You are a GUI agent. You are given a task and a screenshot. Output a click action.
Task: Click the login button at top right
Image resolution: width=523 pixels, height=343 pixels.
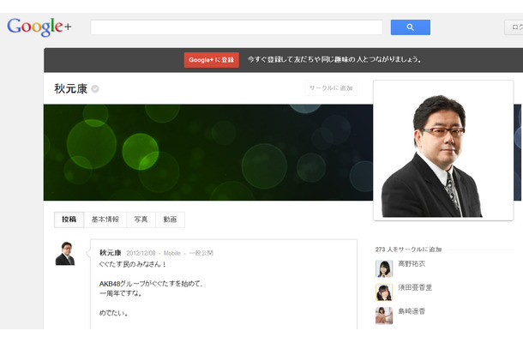click(x=514, y=27)
